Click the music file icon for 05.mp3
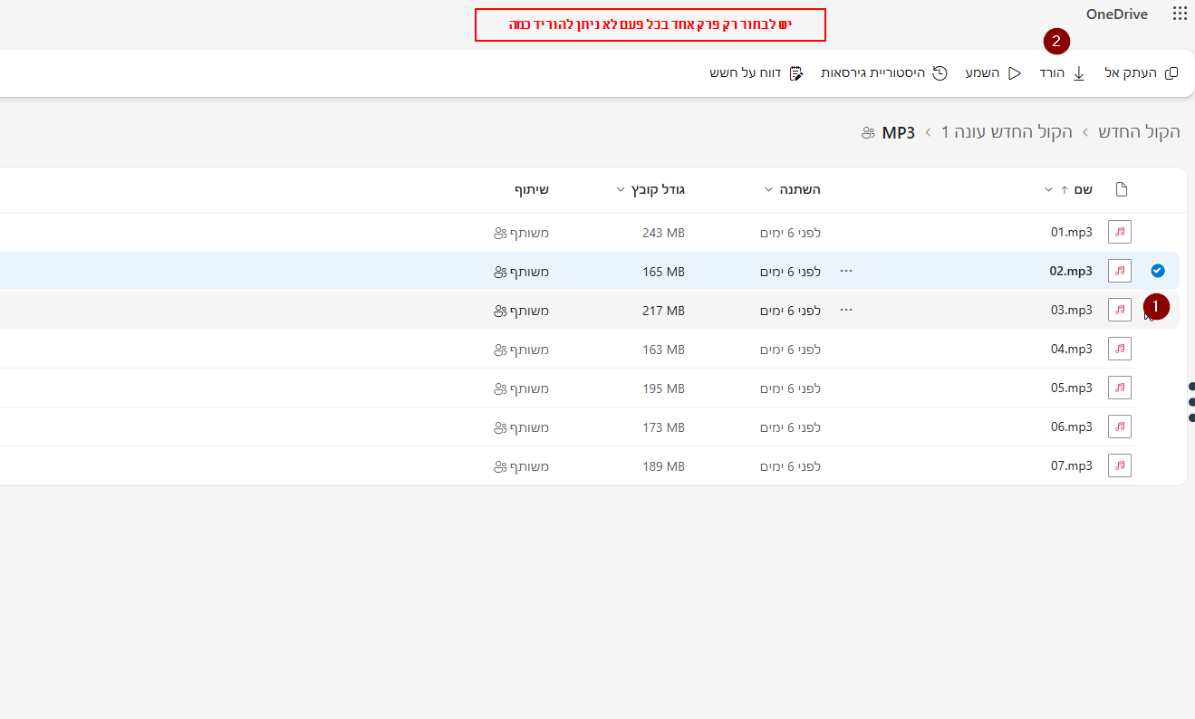The height and width of the screenshot is (719, 1195). [1120, 388]
